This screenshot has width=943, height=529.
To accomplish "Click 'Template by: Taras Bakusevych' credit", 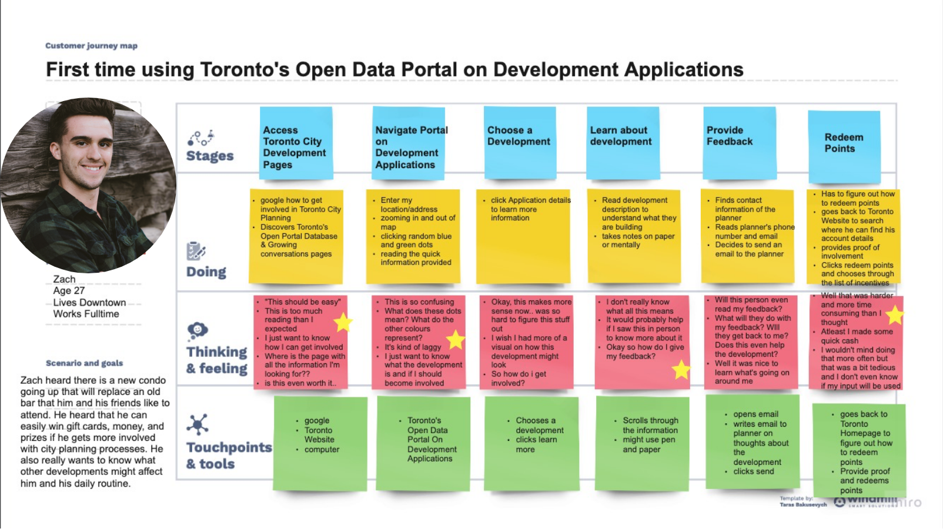I will [x=803, y=501].
